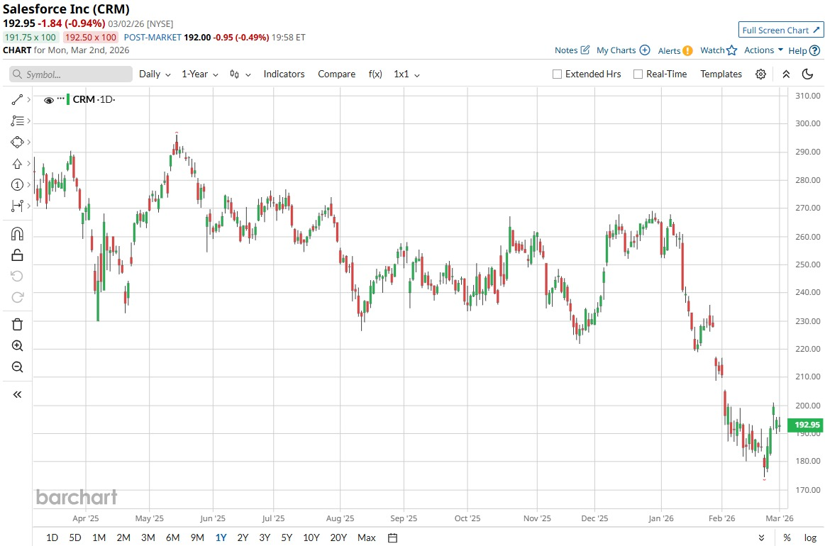Select the Max time range
The image size is (825, 546).
[366, 537]
